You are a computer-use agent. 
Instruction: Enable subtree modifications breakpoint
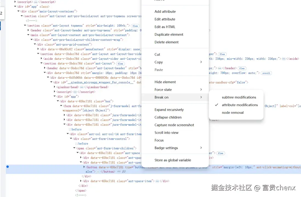click(236, 97)
